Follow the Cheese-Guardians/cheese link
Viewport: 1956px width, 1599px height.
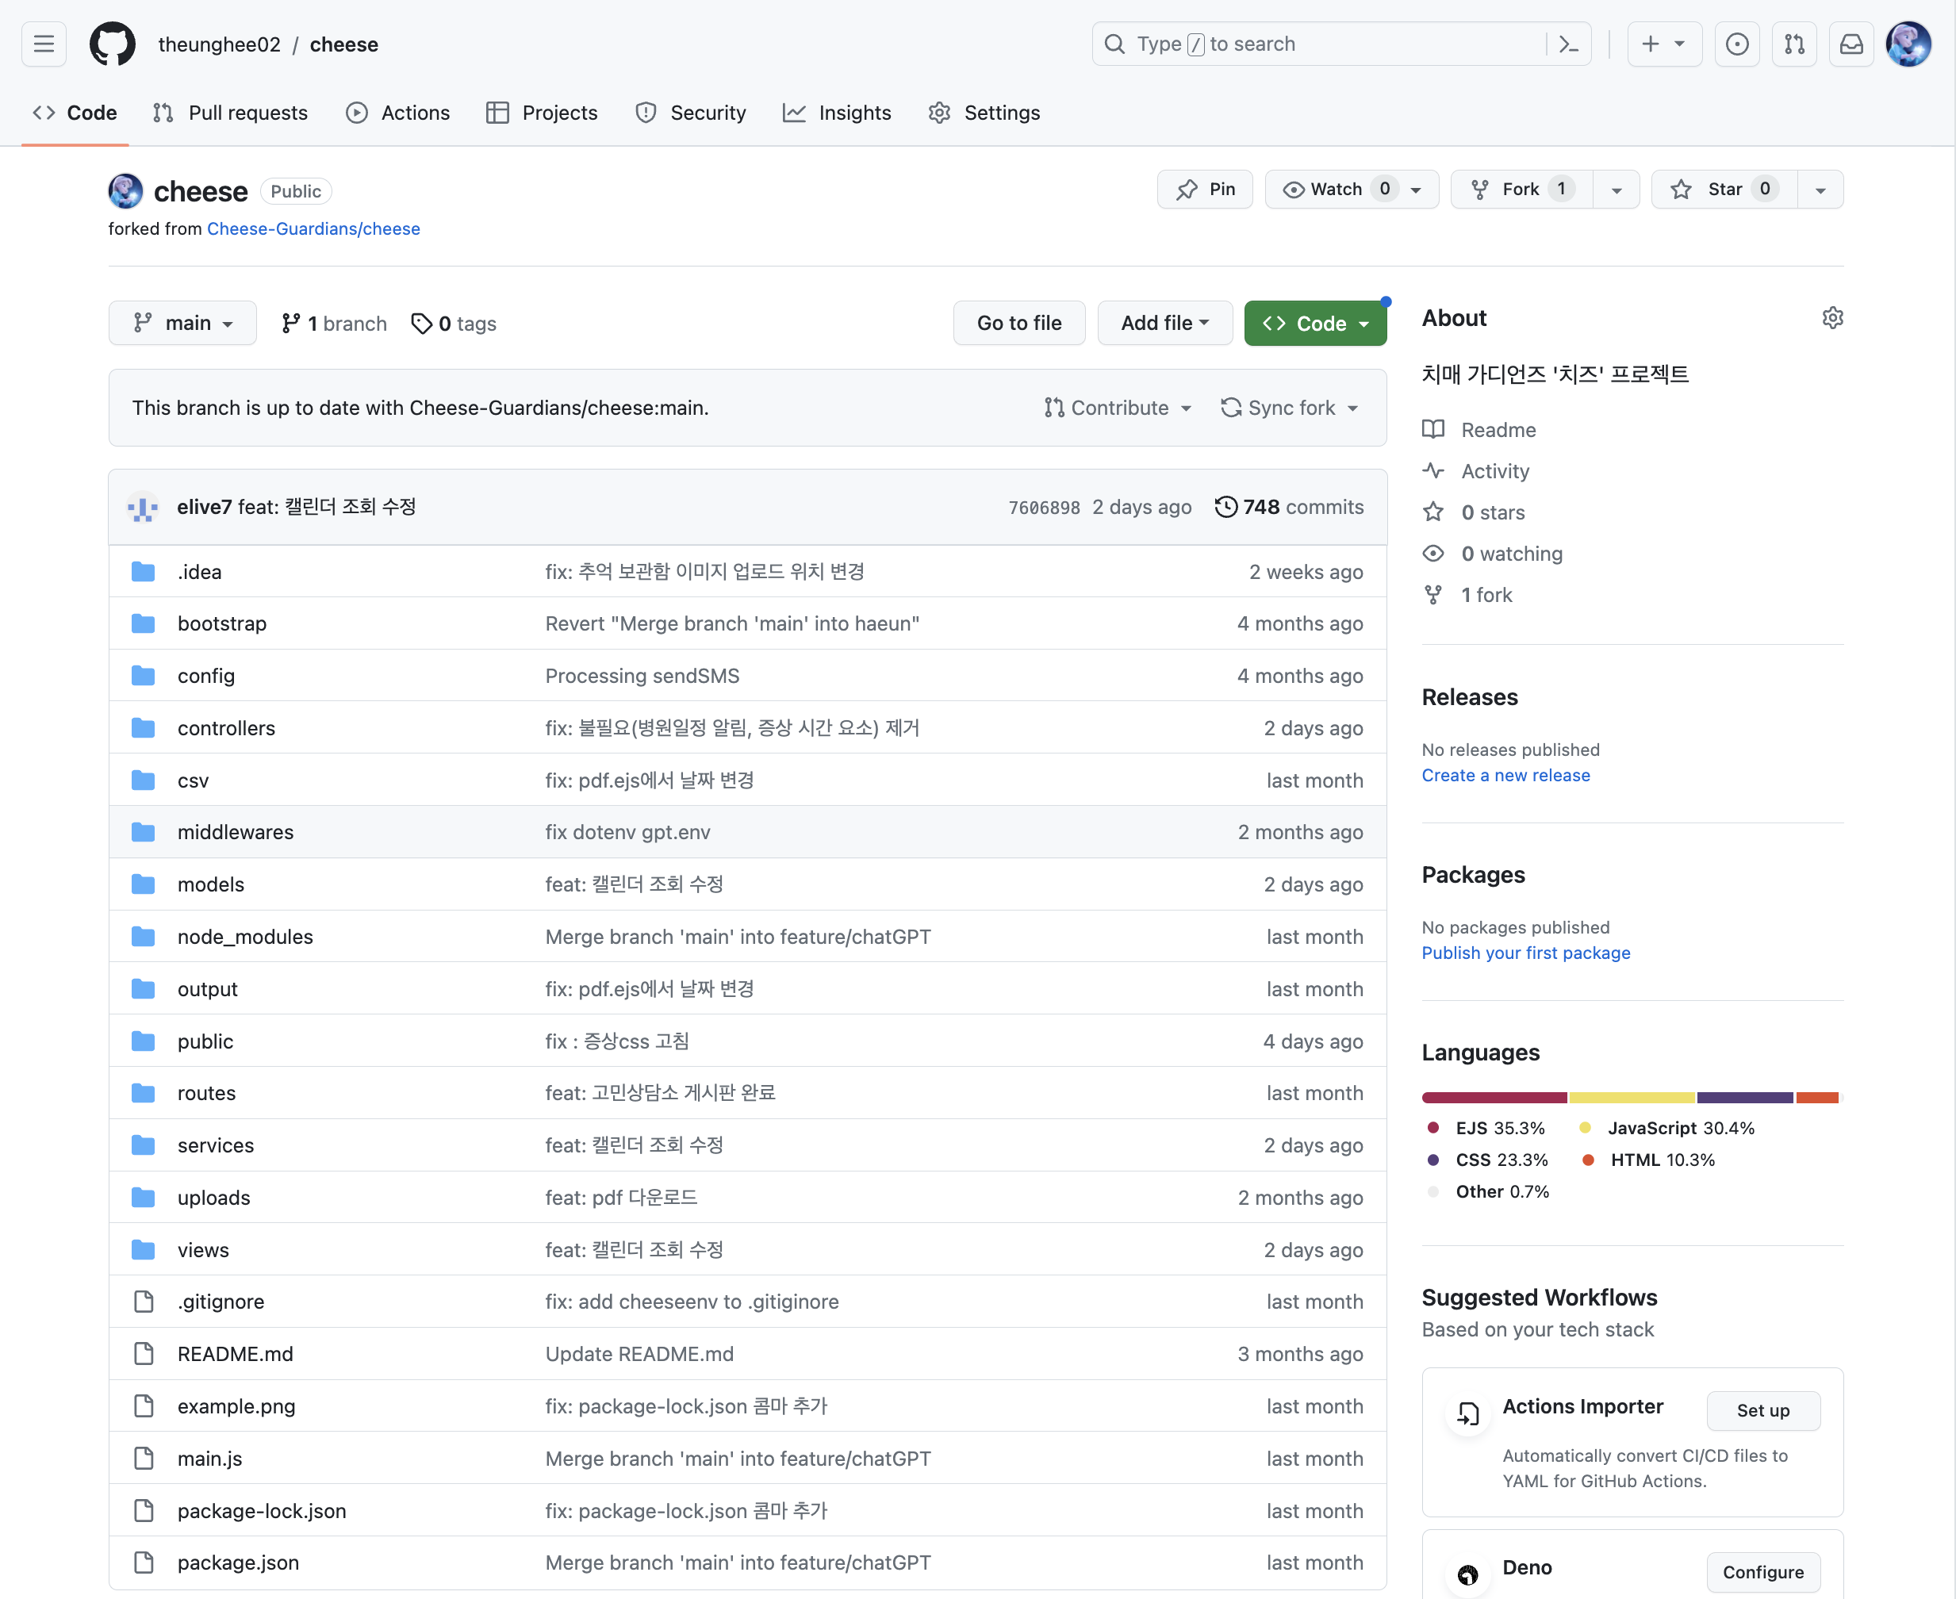pos(313,228)
